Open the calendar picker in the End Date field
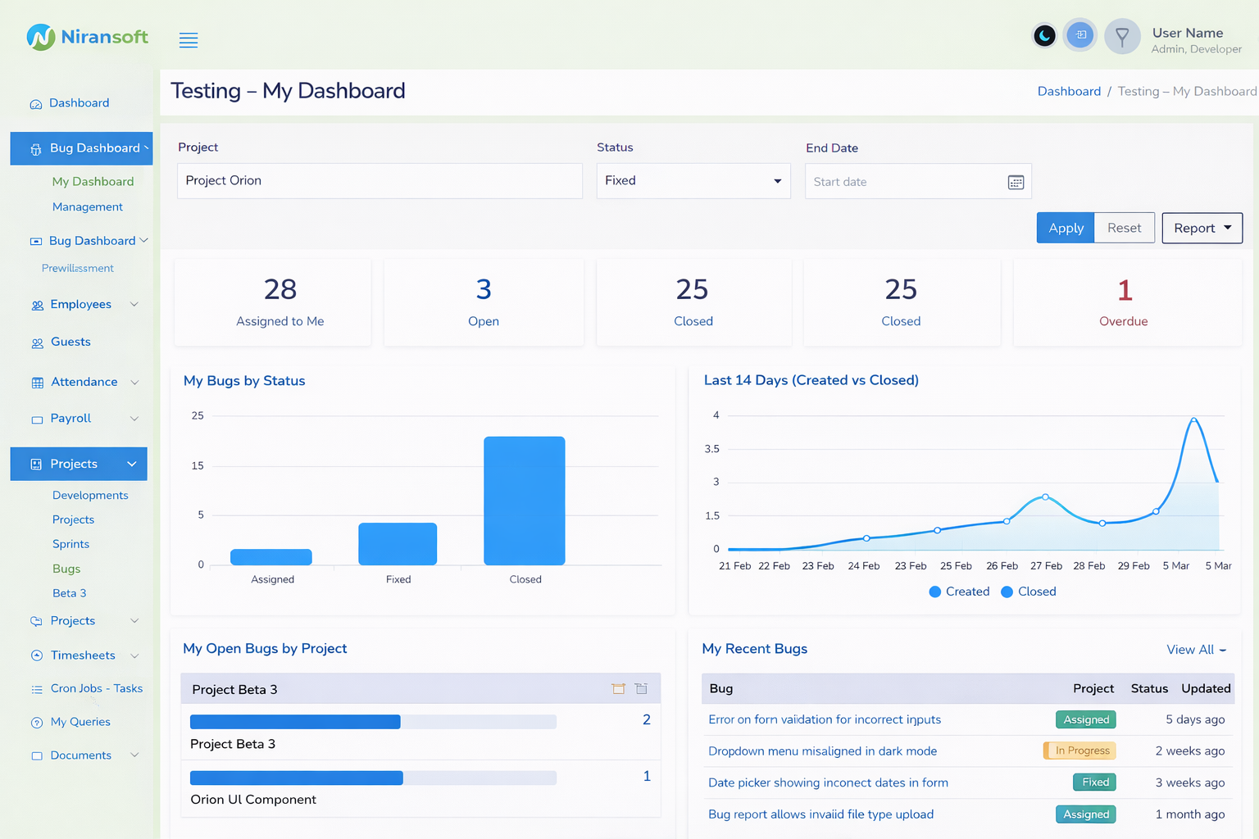Screen dimensions: 1259x839 pos(1016,182)
